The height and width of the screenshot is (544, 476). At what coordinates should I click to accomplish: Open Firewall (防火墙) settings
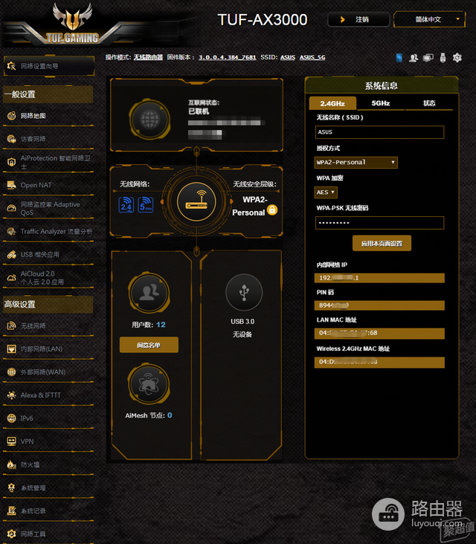48,464
